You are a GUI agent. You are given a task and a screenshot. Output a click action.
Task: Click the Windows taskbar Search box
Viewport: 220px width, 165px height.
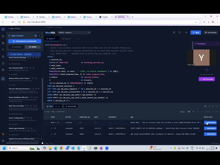click(x=21, y=148)
